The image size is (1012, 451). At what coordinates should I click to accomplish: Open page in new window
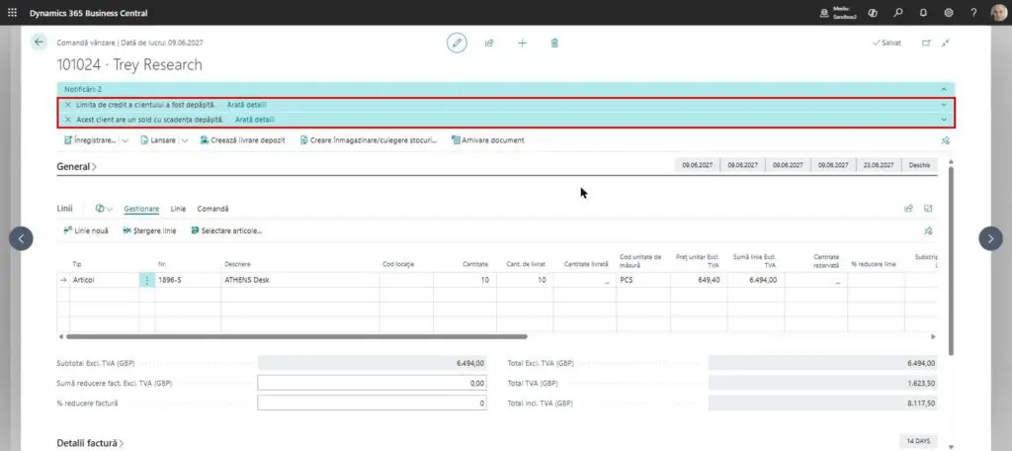926,43
